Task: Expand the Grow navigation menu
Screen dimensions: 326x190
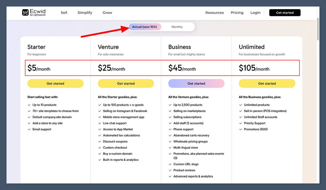Action: 107,13
